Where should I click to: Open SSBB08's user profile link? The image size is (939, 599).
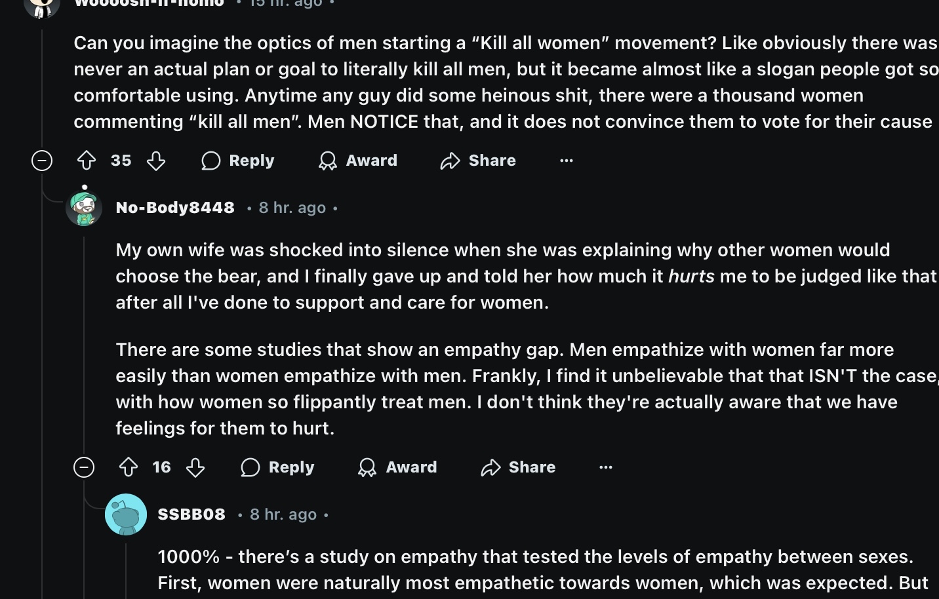191,514
